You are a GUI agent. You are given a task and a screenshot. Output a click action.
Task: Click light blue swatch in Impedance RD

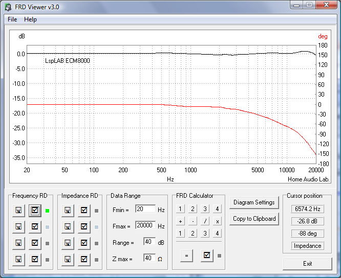tap(97, 227)
